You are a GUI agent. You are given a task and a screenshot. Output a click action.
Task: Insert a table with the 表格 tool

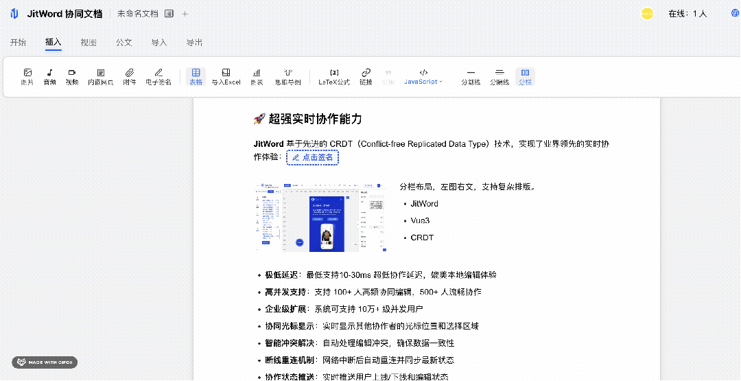point(196,77)
